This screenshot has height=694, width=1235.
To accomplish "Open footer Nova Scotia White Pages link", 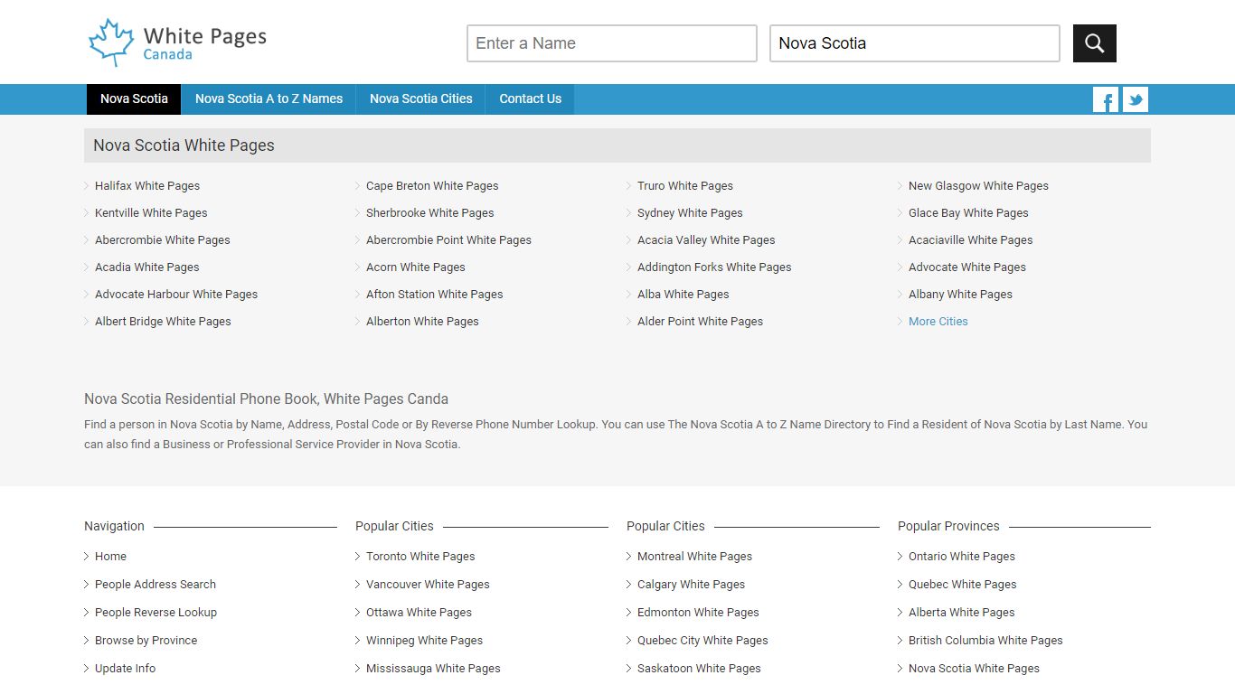I will coord(974,669).
